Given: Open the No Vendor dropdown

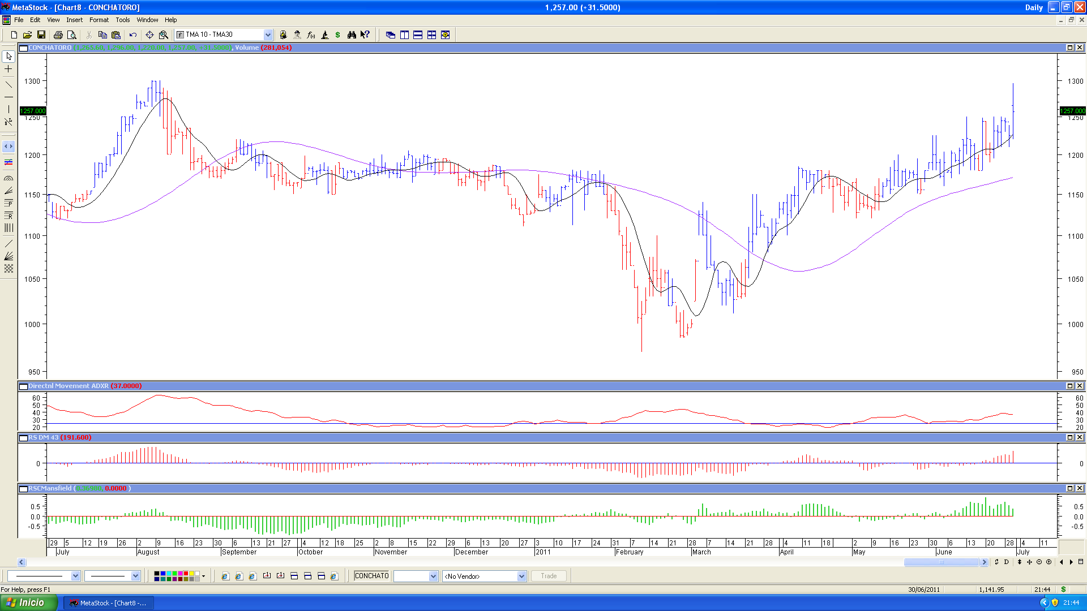Looking at the screenshot, I should (x=521, y=576).
